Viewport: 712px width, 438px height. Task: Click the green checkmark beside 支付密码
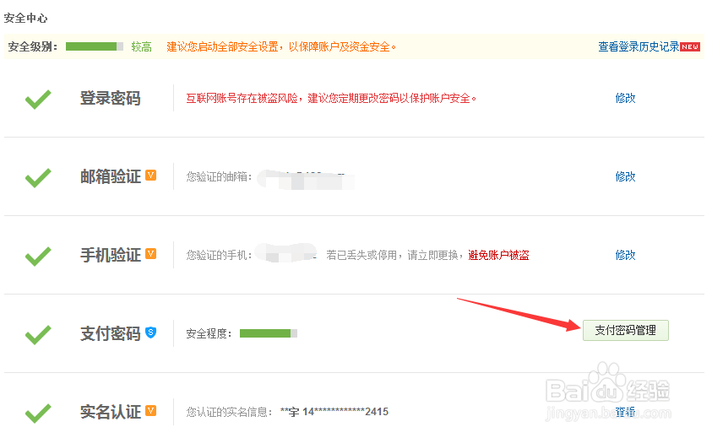[x=38, y=335]
